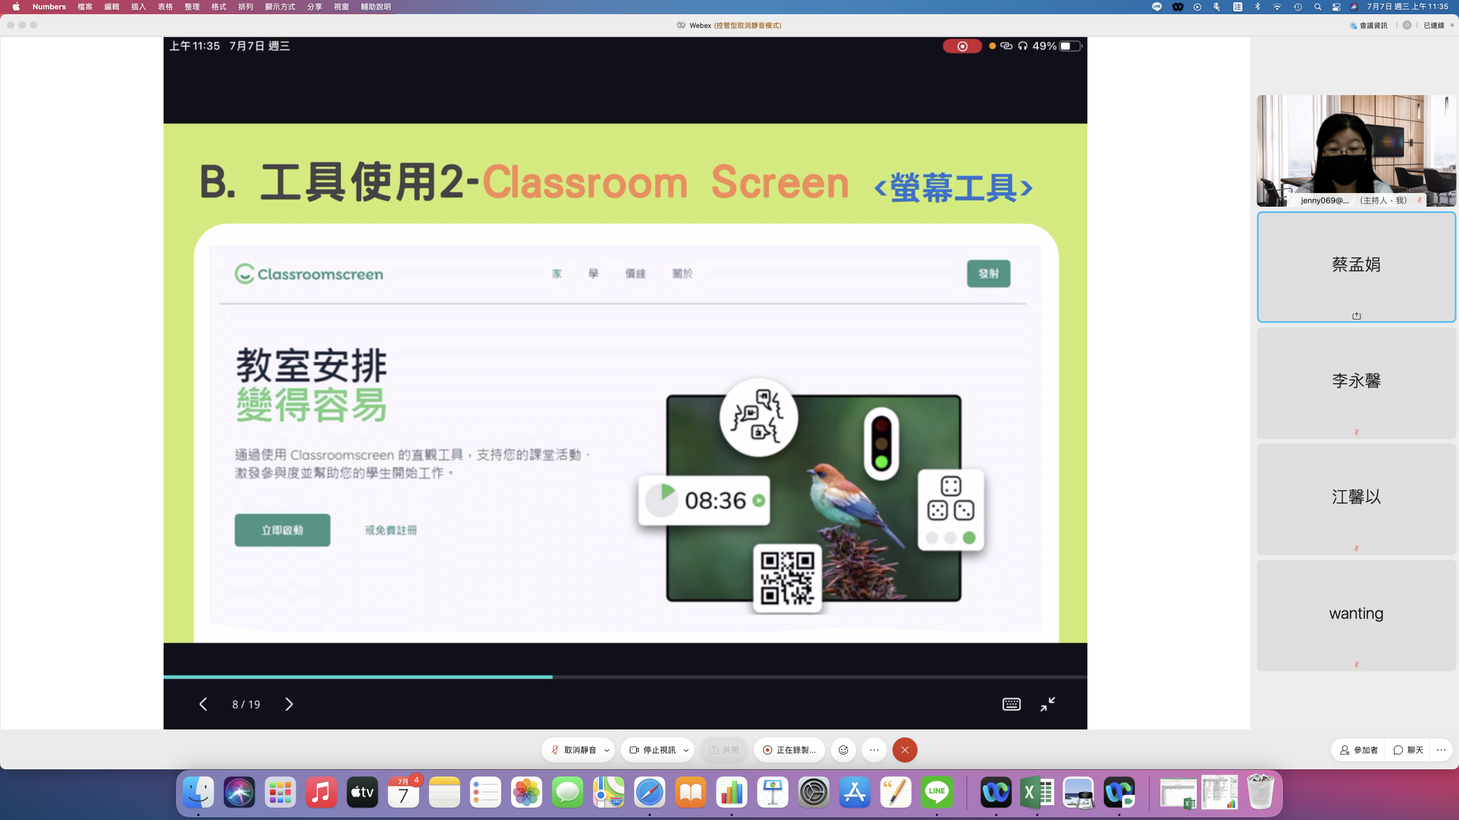Click the exit fullscreen arrows on slide viewer
1459x820 pixels.
tap(1048, 704)
